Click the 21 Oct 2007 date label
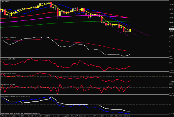 point(83,116)
